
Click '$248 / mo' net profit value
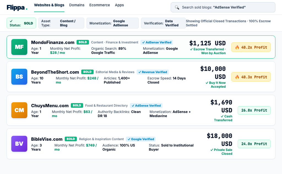click(x=77, y=81)
